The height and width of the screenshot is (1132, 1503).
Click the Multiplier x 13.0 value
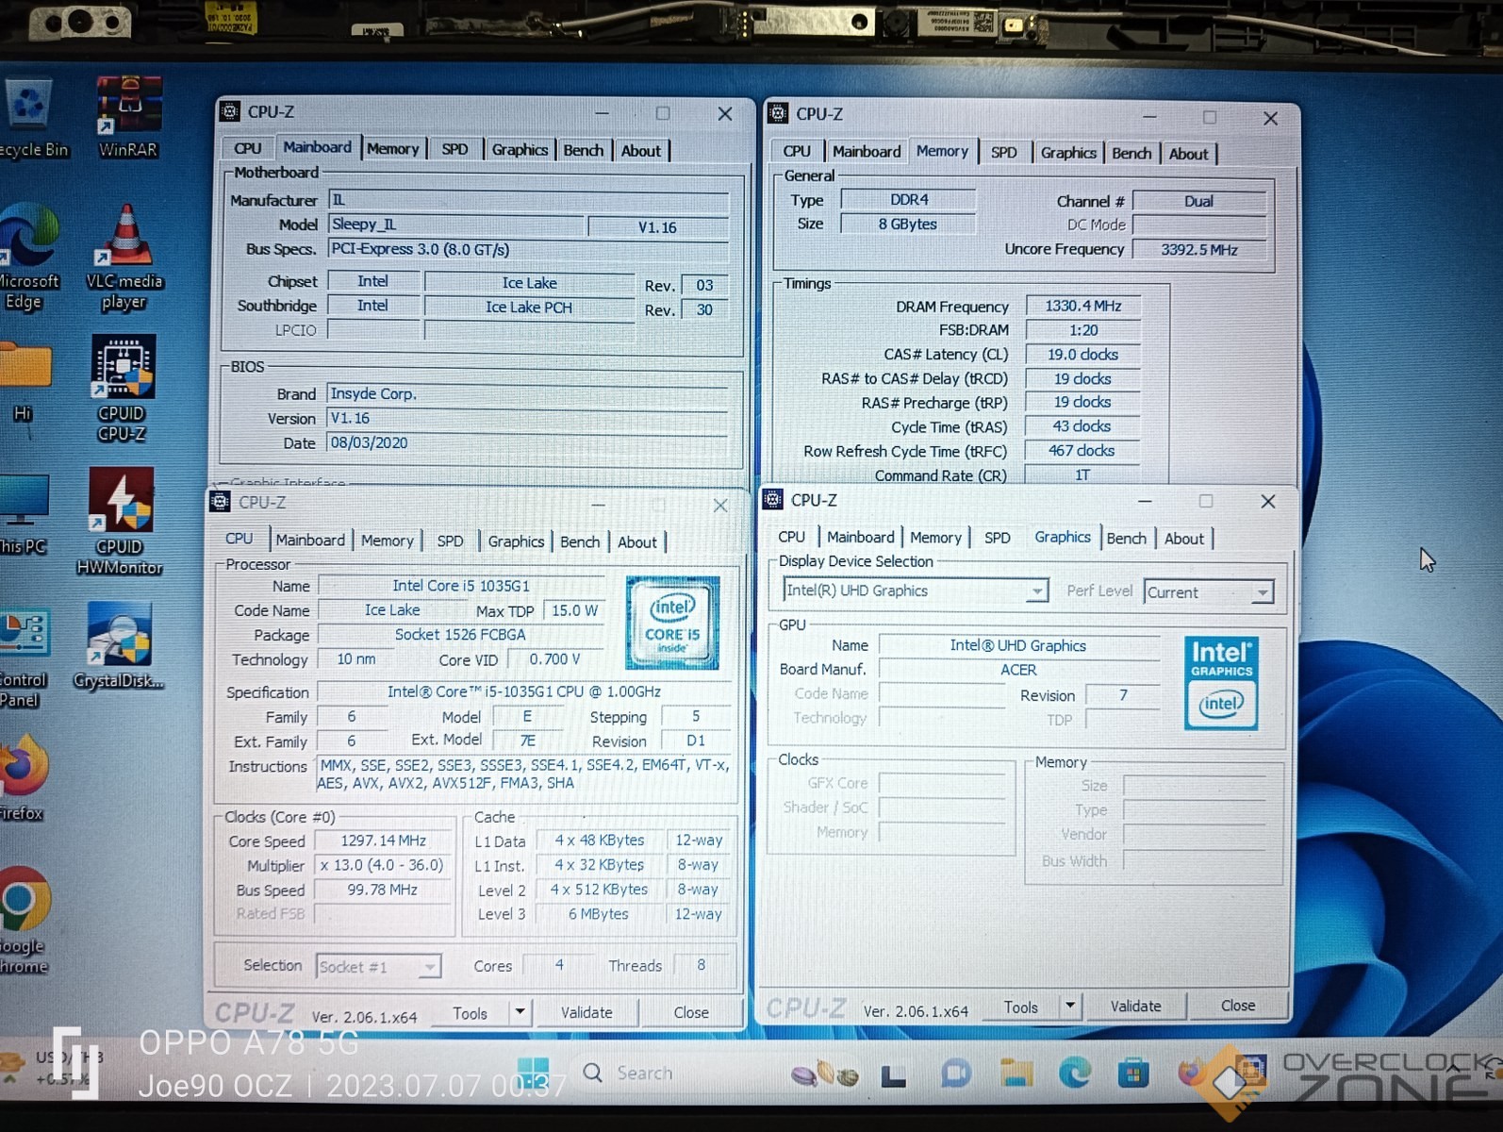(x=383, y=865)
